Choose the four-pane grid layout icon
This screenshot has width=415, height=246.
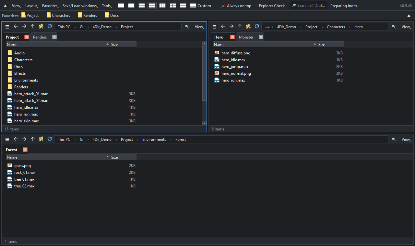click(173, 6)
